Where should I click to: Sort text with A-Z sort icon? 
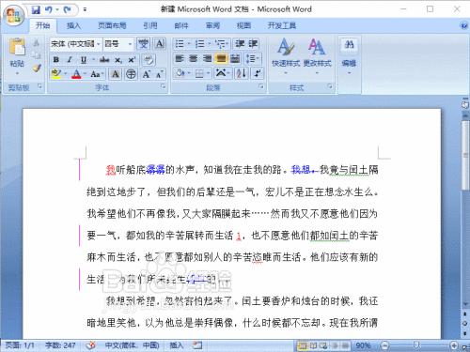pyautogui.click(x=242, y=73)
